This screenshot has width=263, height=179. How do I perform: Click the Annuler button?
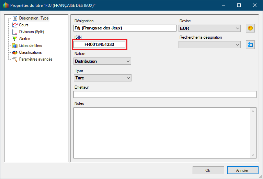click(x=242, y=170)
